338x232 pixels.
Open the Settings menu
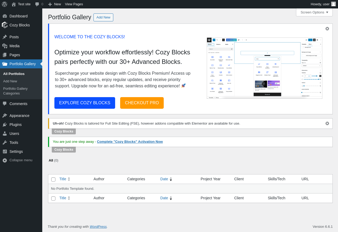pyautogui.click(x=21, y=151)
